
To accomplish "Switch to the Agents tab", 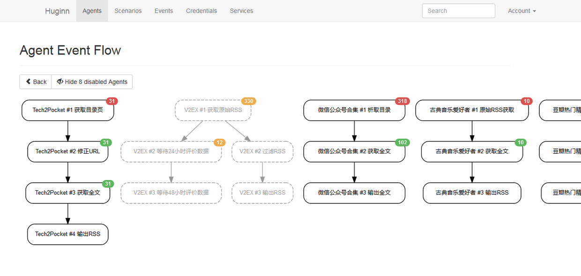I will pos(92,11).
